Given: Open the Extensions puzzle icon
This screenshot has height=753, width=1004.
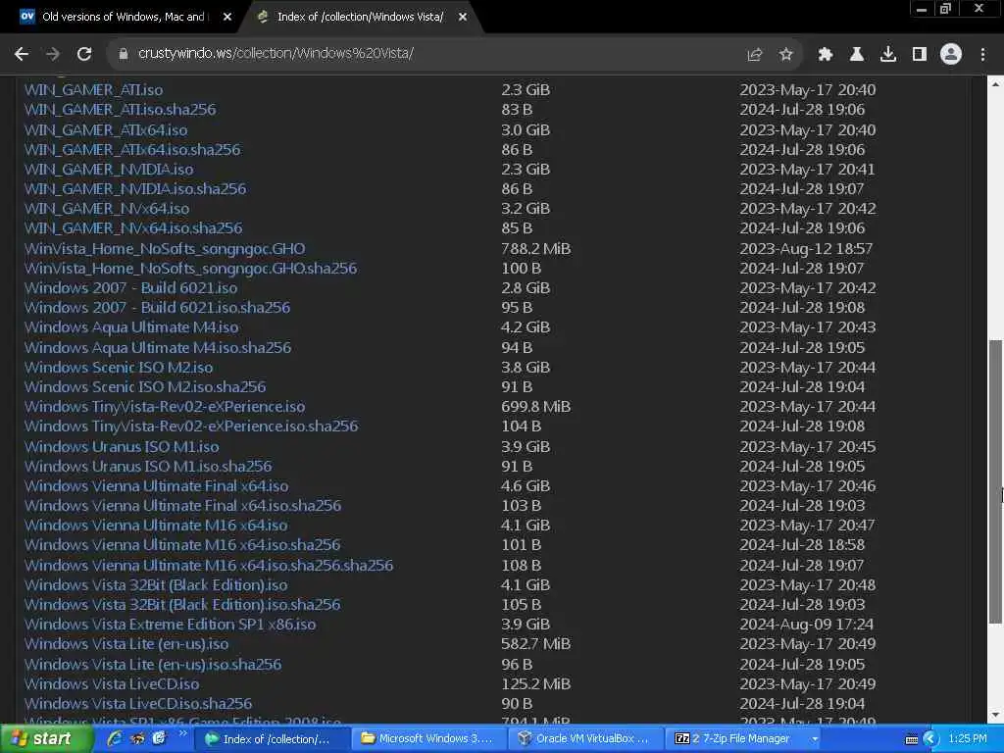Looking at the screenshot, I should coord(826,55).
